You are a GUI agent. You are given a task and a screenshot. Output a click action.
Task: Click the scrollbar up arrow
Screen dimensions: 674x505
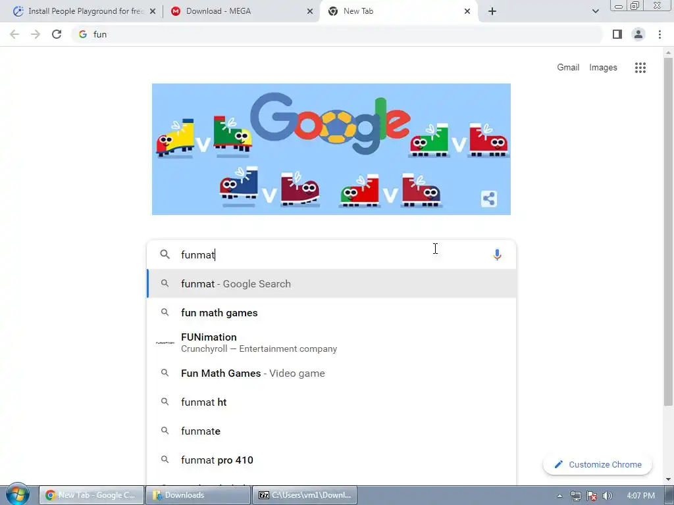click(x=668, y=53)
